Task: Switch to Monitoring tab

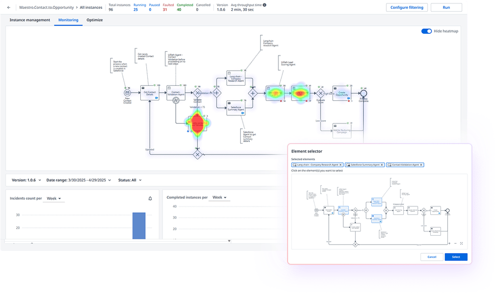Action: (68, 20)
